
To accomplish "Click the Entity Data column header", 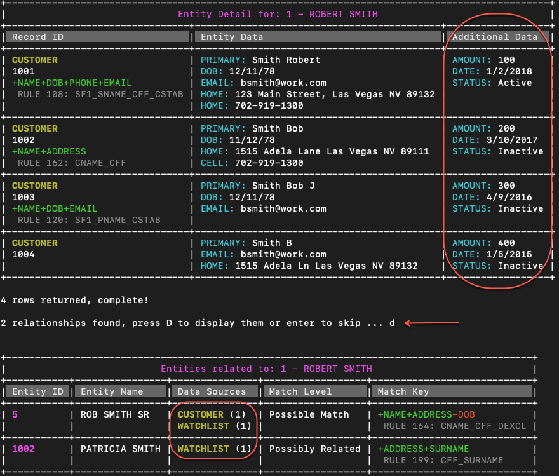I will tap(318, 37).
